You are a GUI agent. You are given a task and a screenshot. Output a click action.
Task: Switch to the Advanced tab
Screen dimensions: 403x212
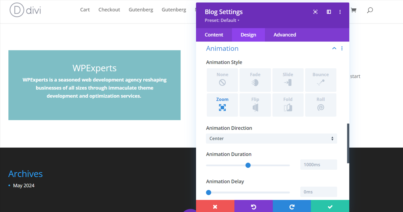coord(285,35)
